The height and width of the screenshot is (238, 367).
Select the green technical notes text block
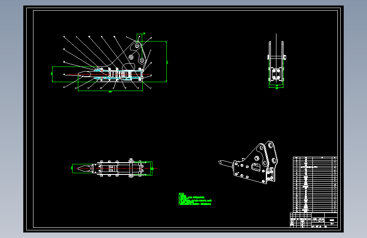click(195, 199)
